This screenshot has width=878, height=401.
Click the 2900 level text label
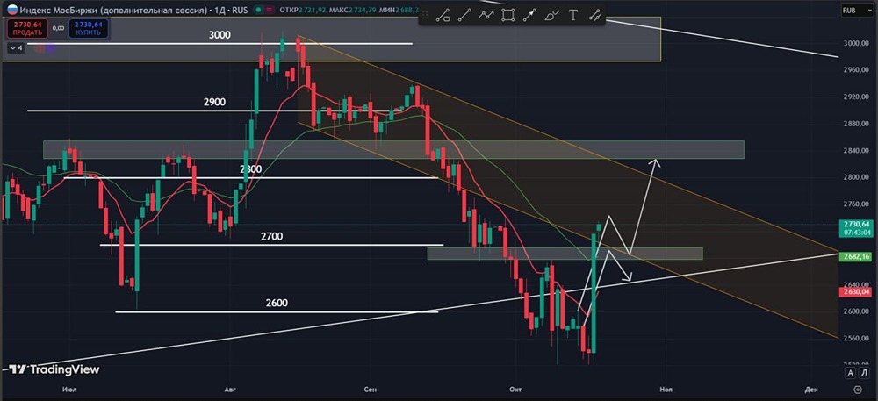tap(214, 103)
